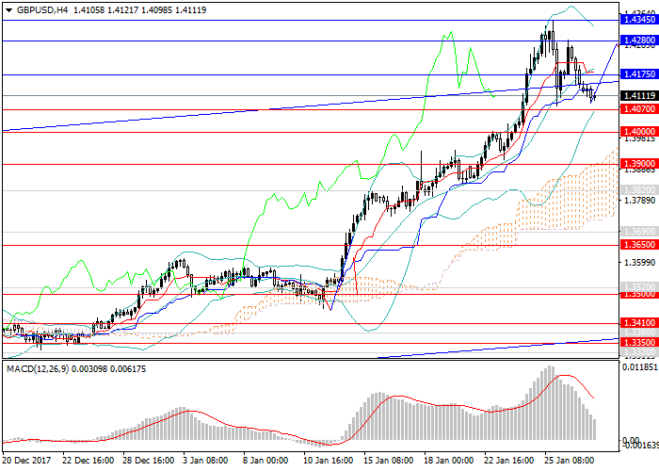Select the 1.42800 blue price level label
Viewport: 659px width, 471px height.
pos(637,41)
